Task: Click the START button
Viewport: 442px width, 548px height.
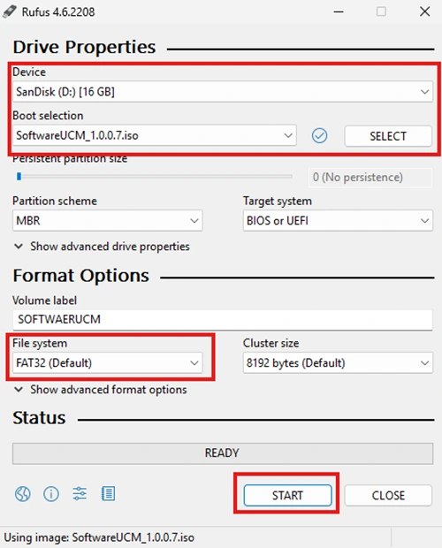Action: 287,495
